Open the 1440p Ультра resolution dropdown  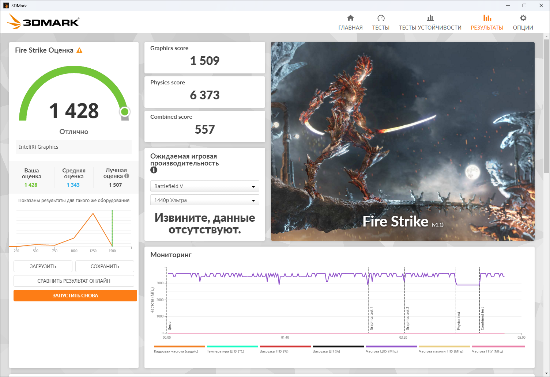tap(204, 200)
